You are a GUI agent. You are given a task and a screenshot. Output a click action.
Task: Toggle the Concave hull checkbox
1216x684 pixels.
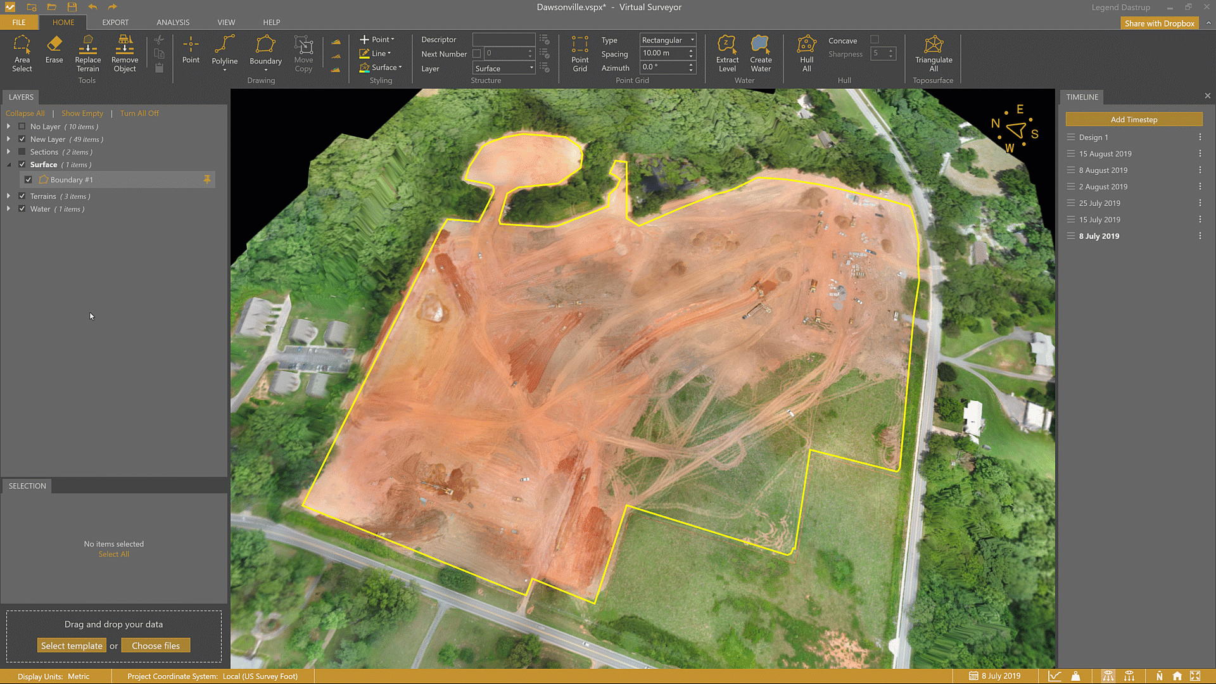875,40
